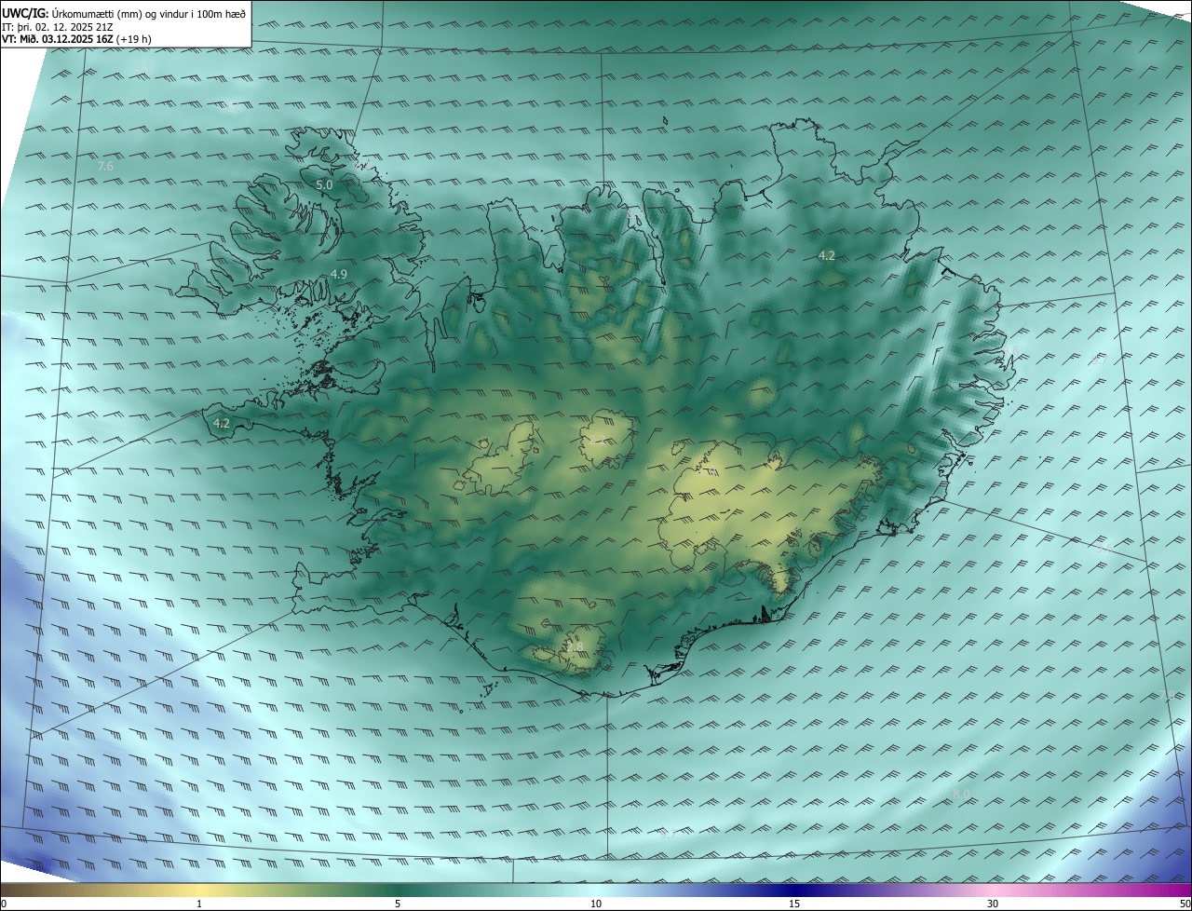Screen dimensions: 1192x911
Task: Click the '5' tick on the colour scale
Action: pos(398,904)
